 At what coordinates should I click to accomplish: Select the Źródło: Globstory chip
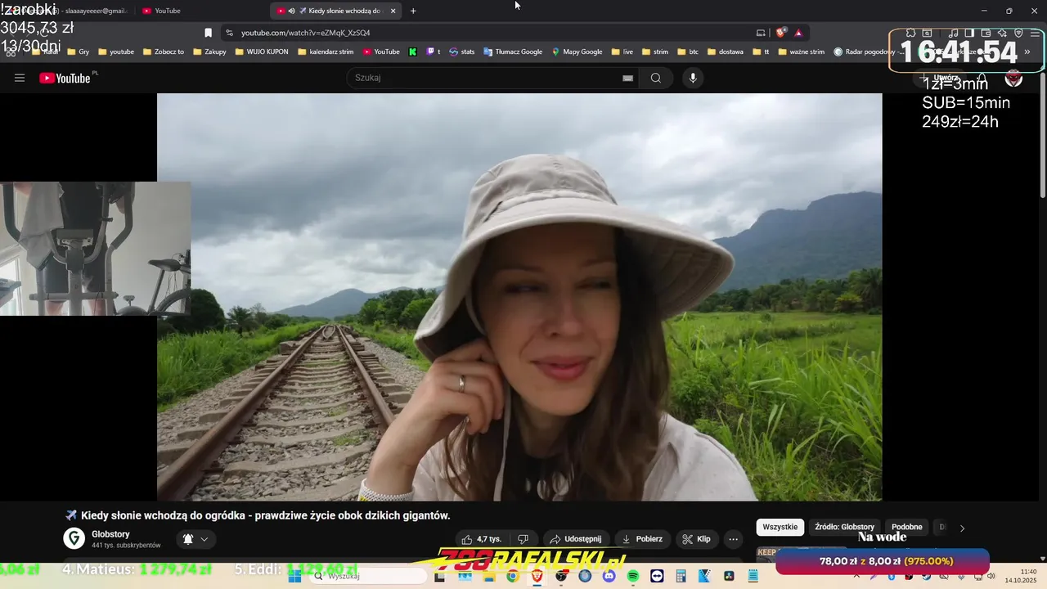845,527
